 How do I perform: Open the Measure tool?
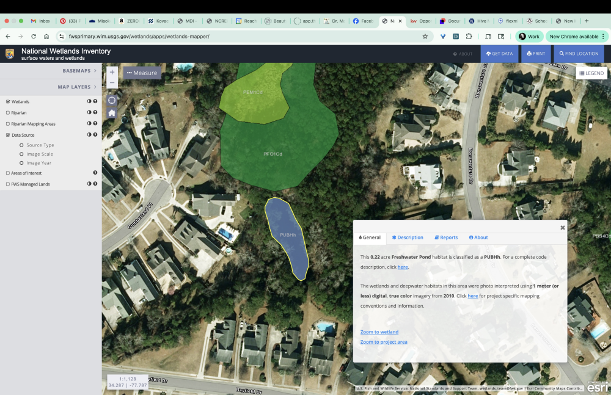click(142, 73)
